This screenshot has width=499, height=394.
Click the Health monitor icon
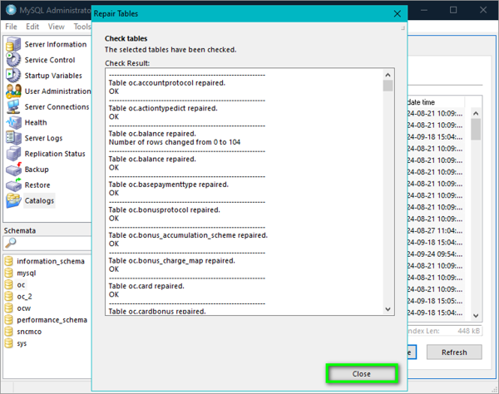[x=13, y=123]
